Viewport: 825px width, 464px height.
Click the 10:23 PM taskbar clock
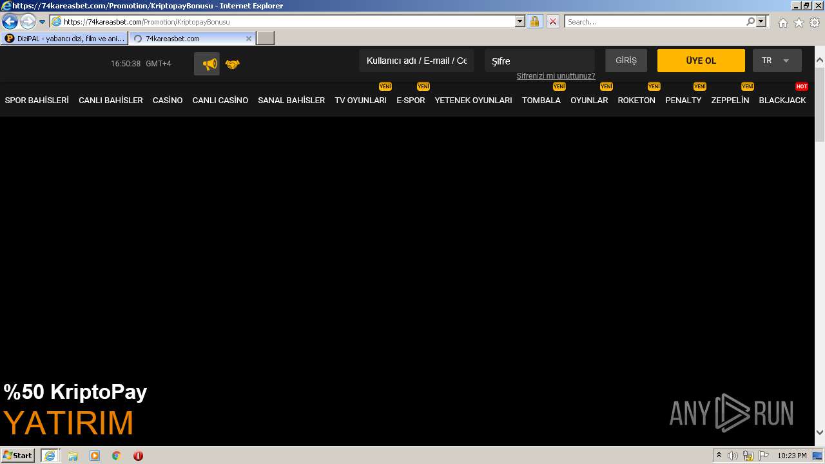coord(792,456)
